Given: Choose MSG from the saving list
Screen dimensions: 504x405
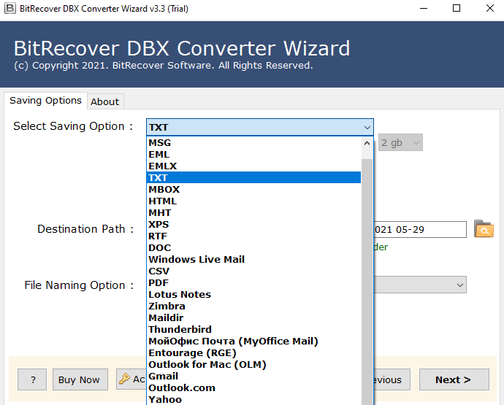Looking at the screenshot, I should point(253,142).
